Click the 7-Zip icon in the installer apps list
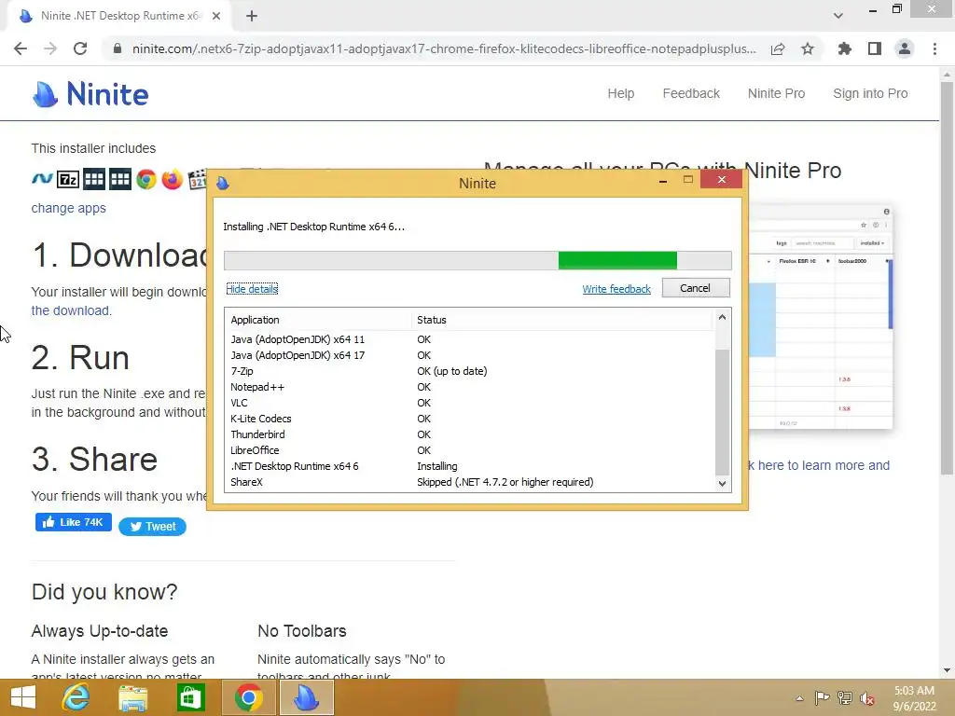955x716 pixels. pos(68,180)
